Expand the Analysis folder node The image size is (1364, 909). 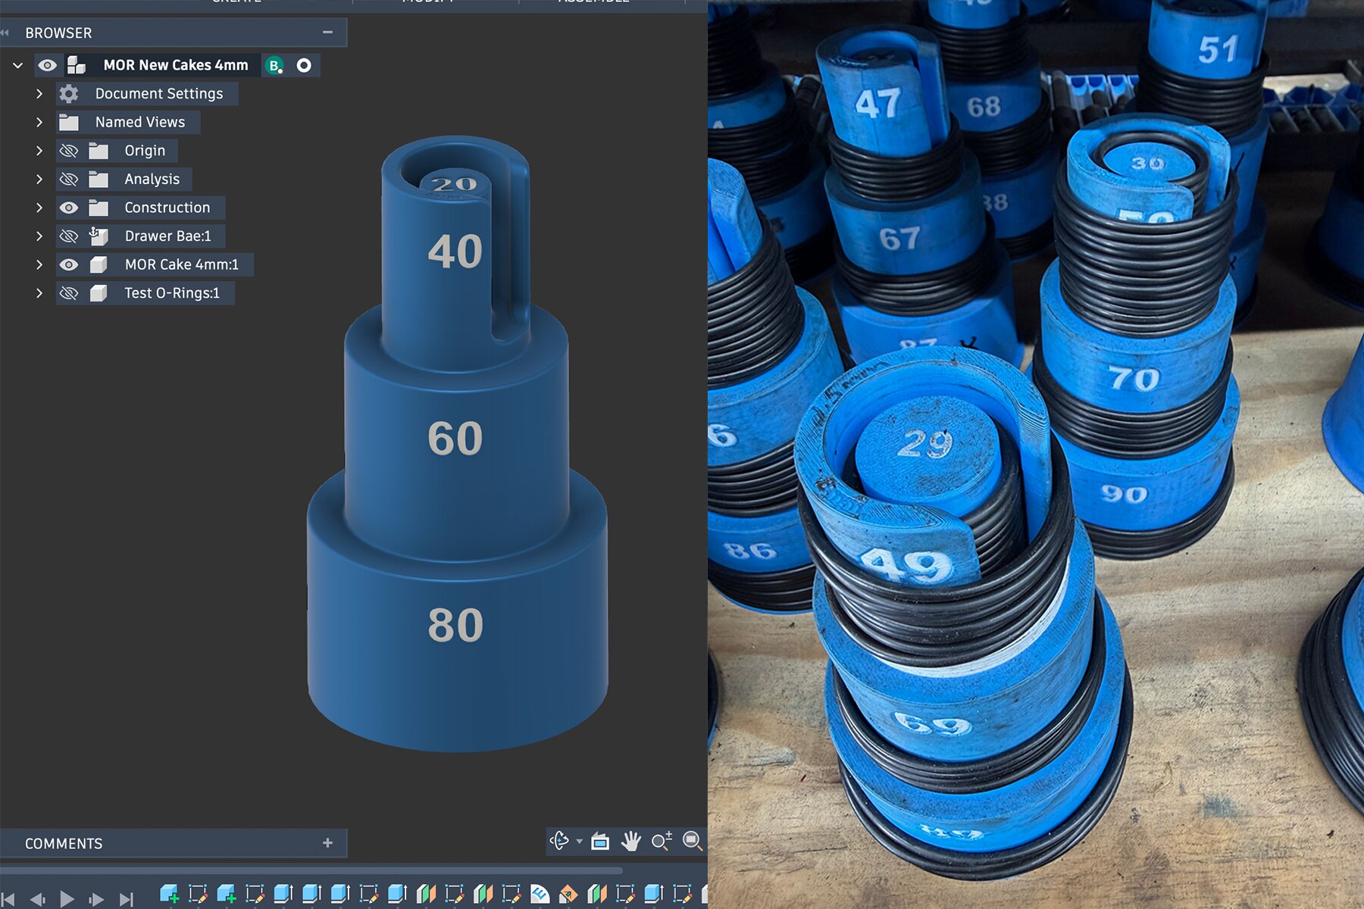39,180
